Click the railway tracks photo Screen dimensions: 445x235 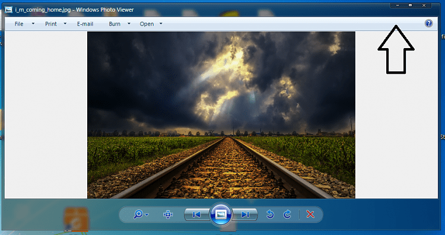[221, 115]
